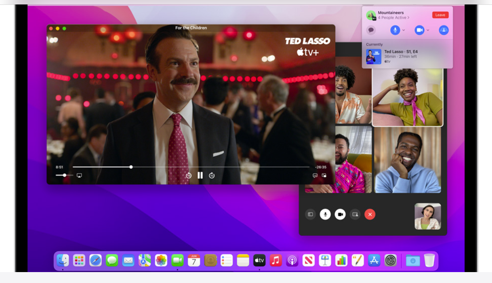Switch to FaceTime in the Dock
This screenshot has width=492, height=283.
177,260
